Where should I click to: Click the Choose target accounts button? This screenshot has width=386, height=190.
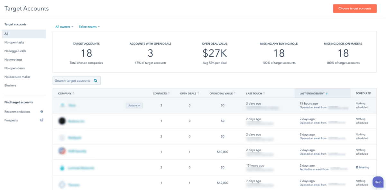click(x=355, y=8)
